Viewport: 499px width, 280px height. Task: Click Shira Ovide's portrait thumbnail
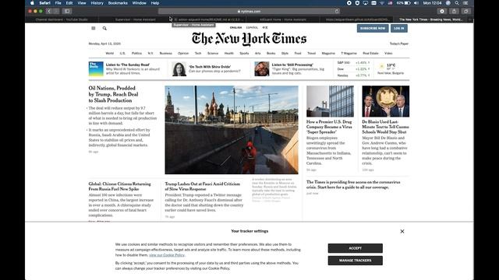pos(179,69)
